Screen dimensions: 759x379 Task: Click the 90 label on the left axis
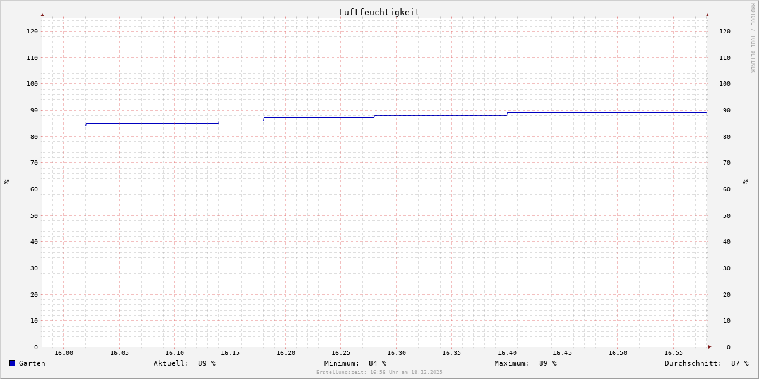[x=34, y=110]
